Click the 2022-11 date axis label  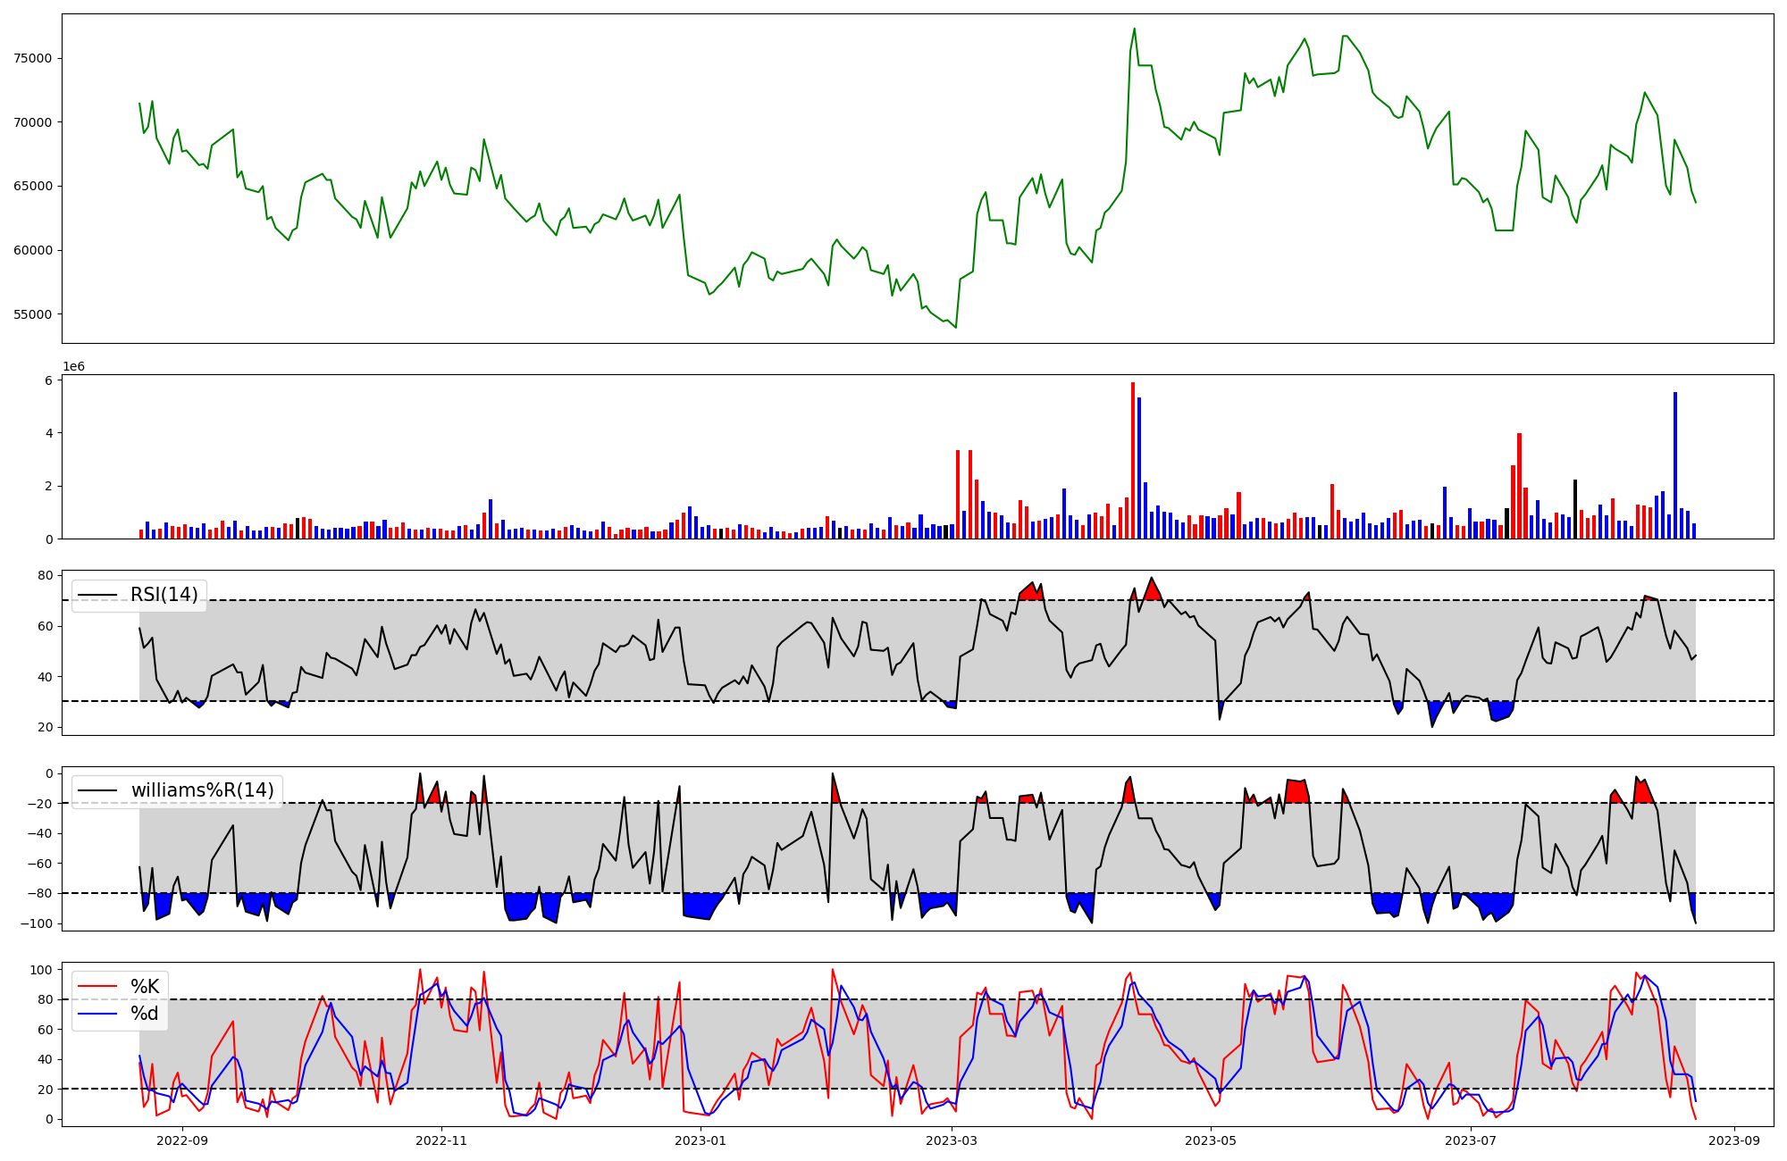pos(441,1140)
